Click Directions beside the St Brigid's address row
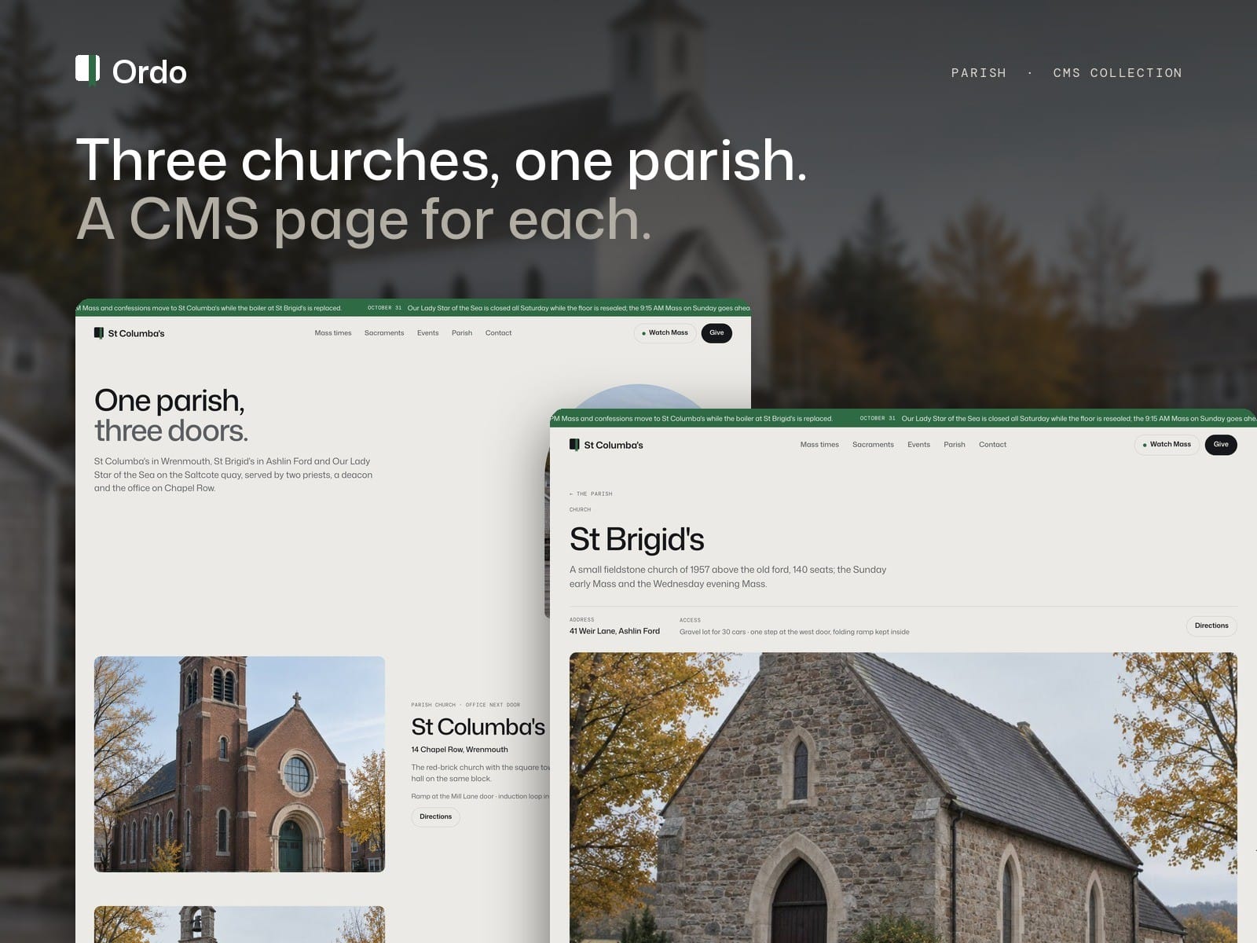This screenshot has height=943, width=1257. [x=1211, y=626]
